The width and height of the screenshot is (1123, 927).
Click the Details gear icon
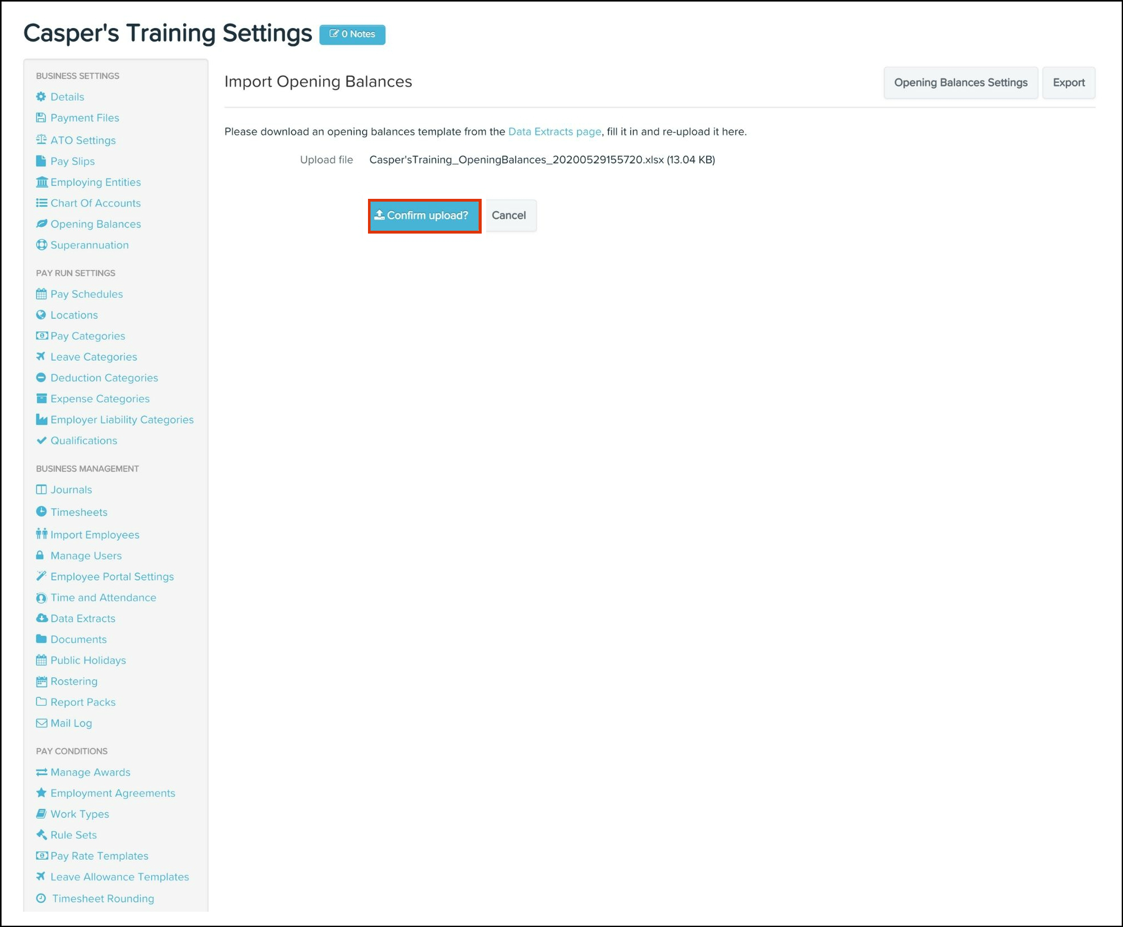[41, 96]
